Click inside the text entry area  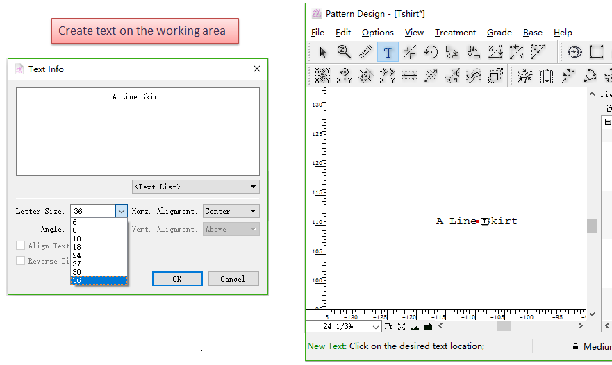pyautogui.click(x=138, y=132)
